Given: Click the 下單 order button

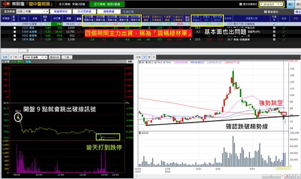Looking at the screenshot, I should pyautogui.click(x=67, y=58).
